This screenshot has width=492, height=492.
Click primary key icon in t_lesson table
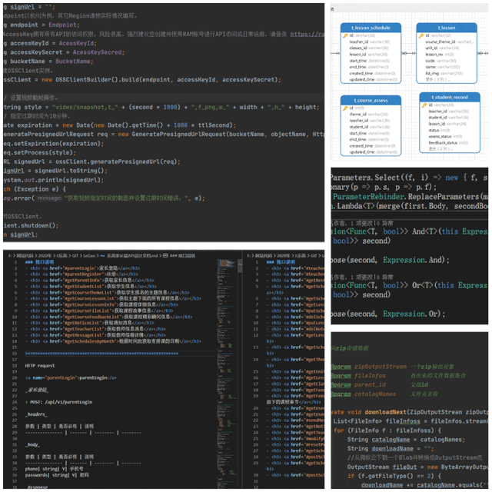[421, 35]
